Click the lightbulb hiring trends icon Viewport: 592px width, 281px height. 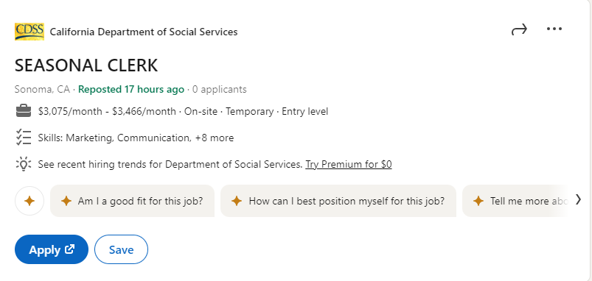click(24, 164)
